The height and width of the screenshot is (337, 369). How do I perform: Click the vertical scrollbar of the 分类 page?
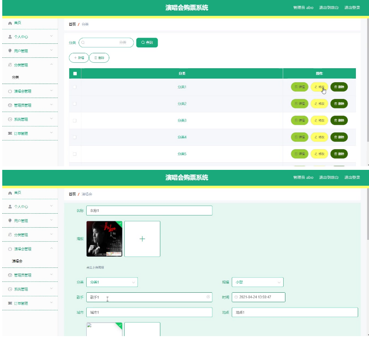pos(368,80)
